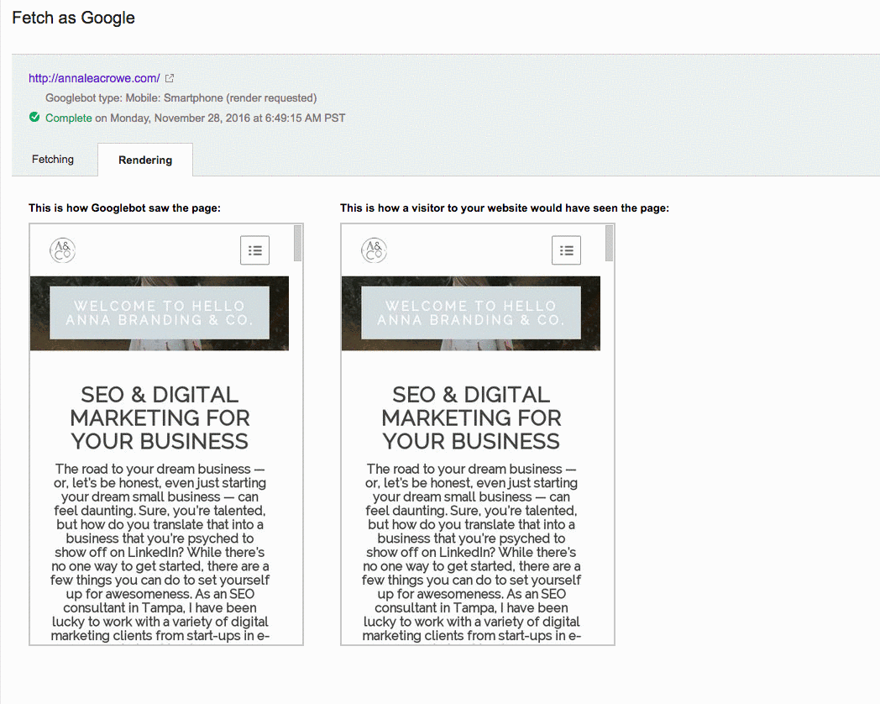Open the annaleacrowe.com URL link
The height and width of the screenshot is (704, 880).
[x=94, y=78]
